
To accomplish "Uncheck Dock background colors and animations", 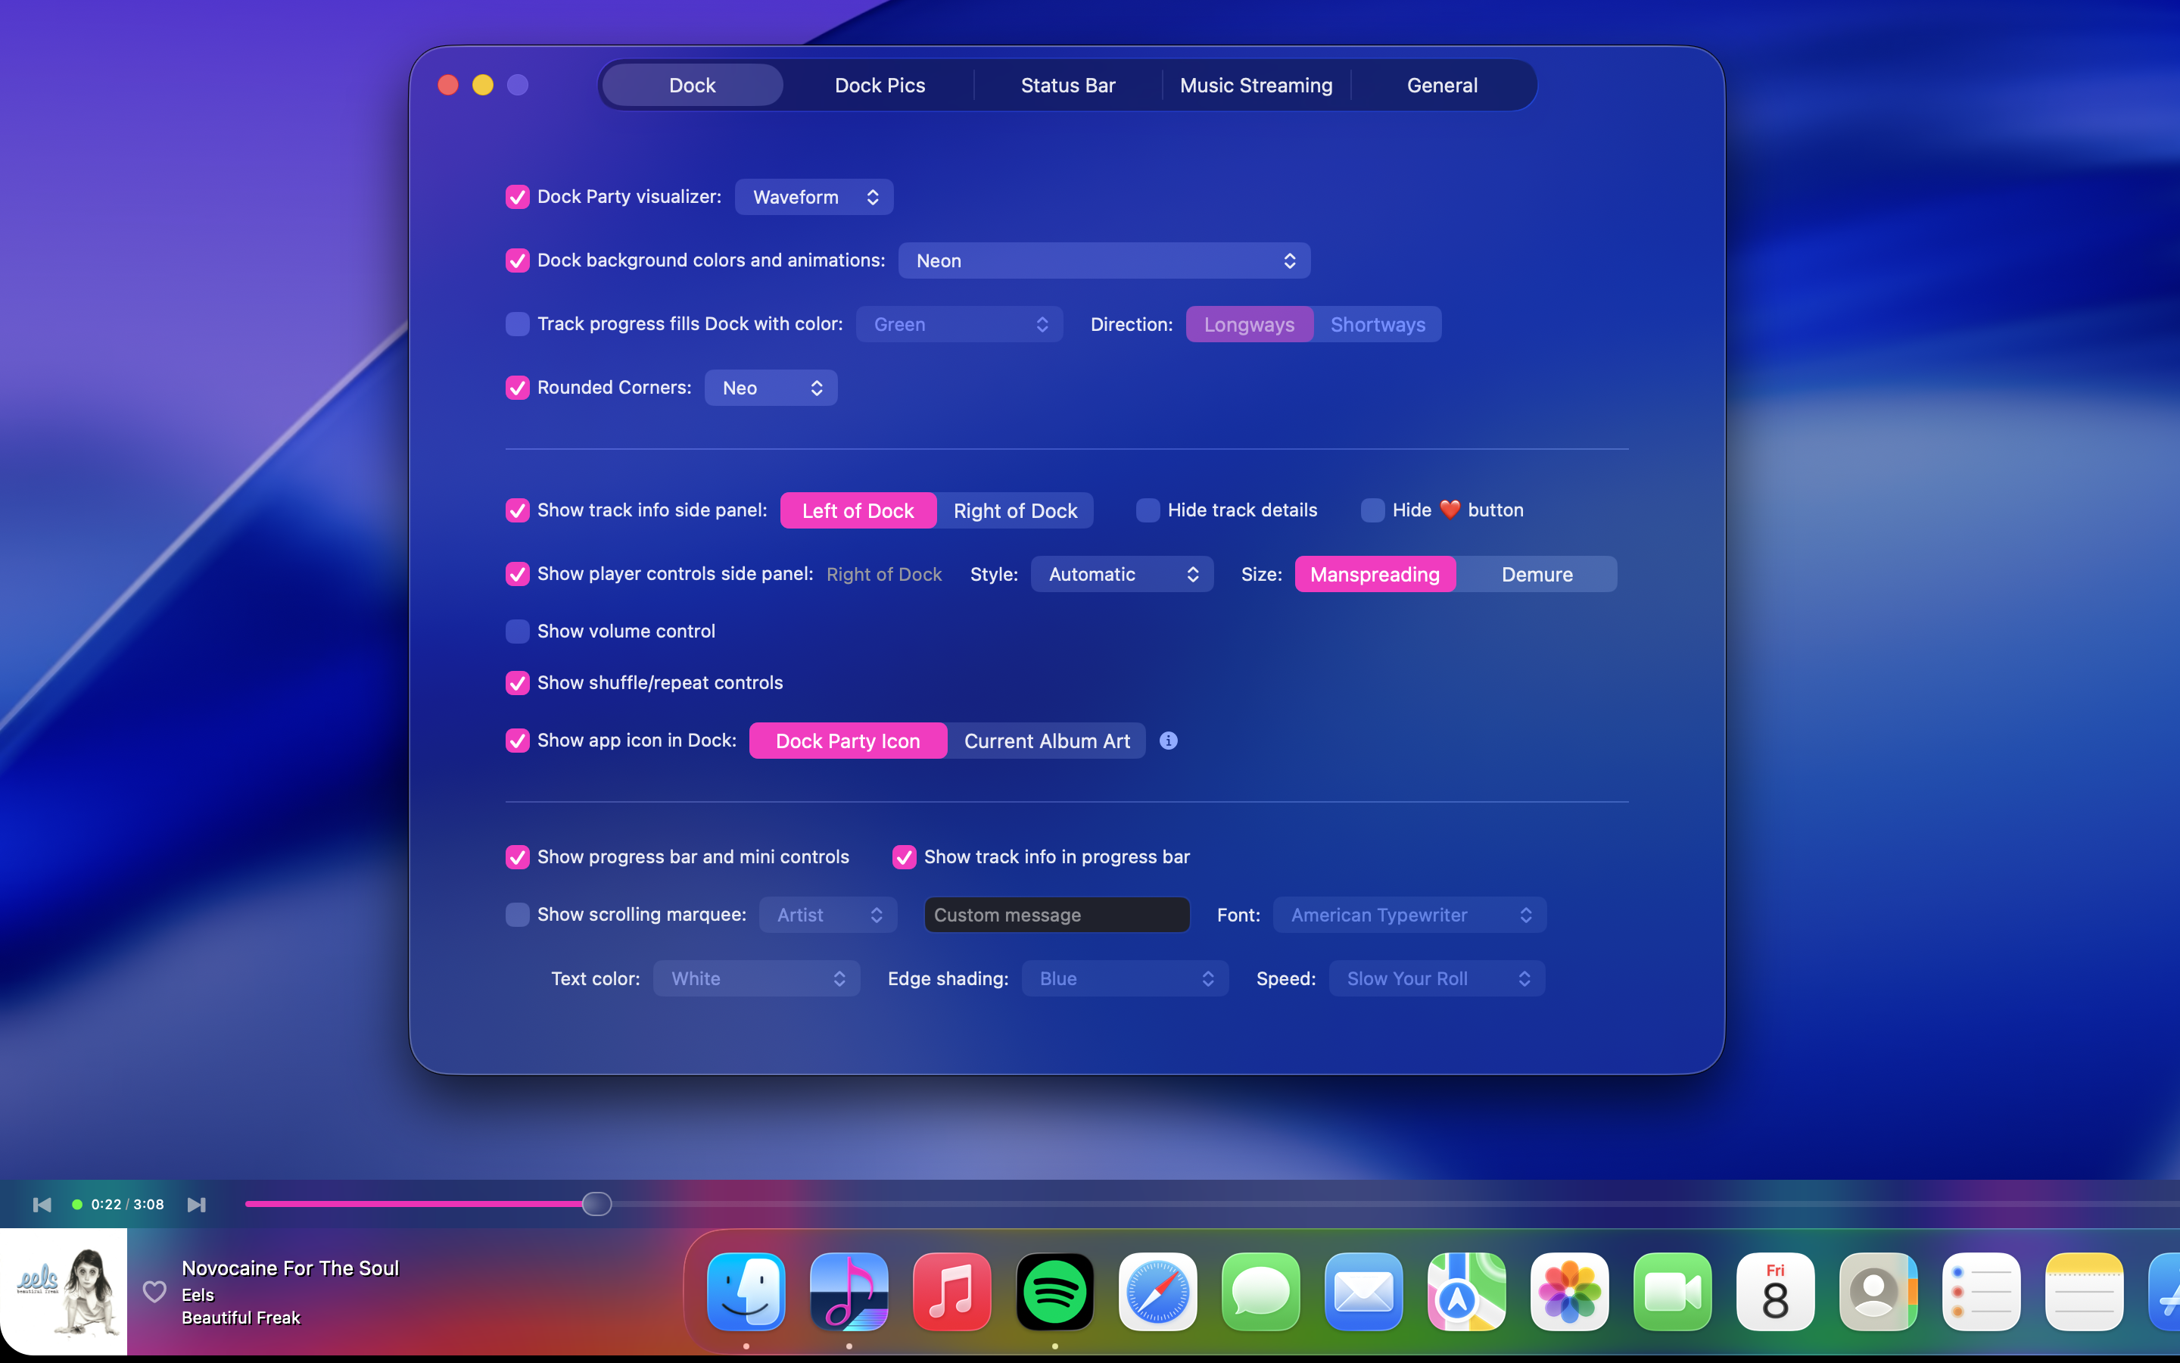I will (517, 260).
